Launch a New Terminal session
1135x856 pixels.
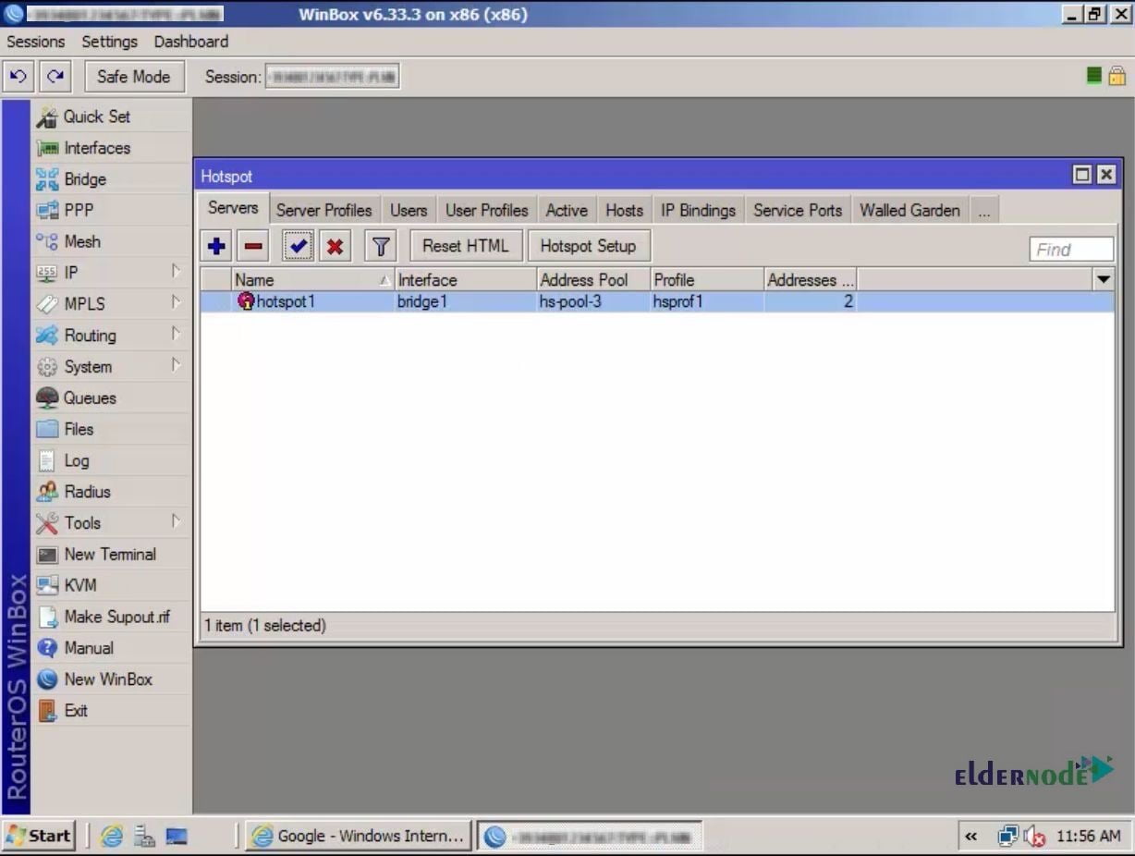(x=108, y=554)
